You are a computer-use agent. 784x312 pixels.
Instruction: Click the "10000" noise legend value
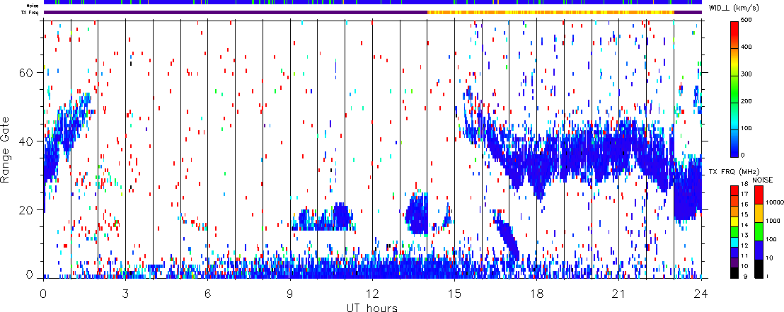coord(775,204)
